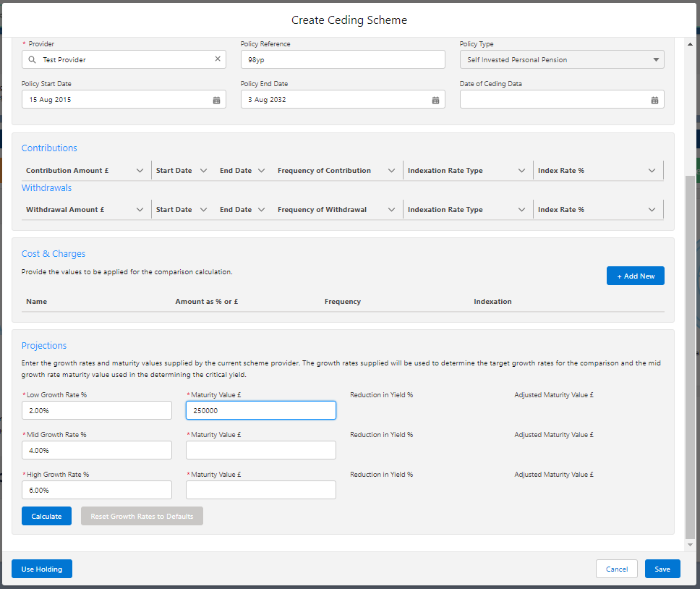The image size is (700, 589).
Task: Open Contribution Amount £ column menu
Action: (x=140, y=171)
